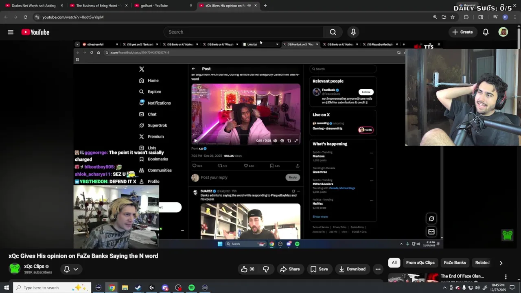Image resolution: width=521 pixels, height=293 pixels.
Task: Open Chrome media controls icon
Action: 495,17
